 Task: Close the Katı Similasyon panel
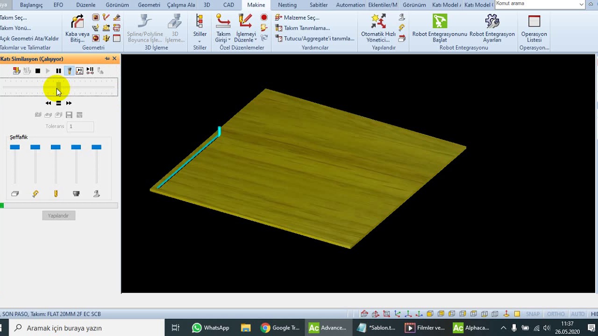114,59
